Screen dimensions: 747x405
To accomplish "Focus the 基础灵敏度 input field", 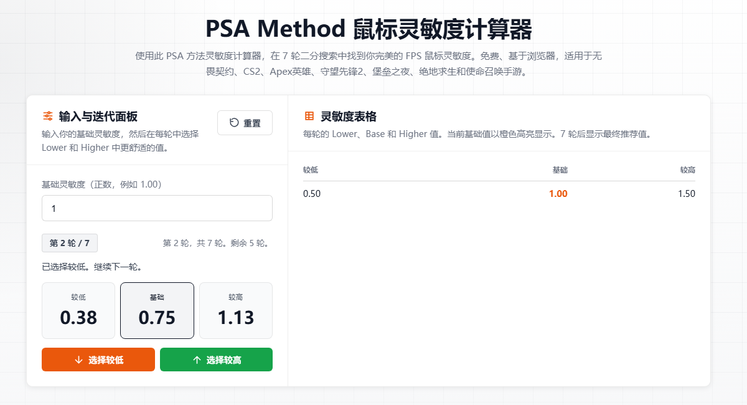I will tap(157, 208).
